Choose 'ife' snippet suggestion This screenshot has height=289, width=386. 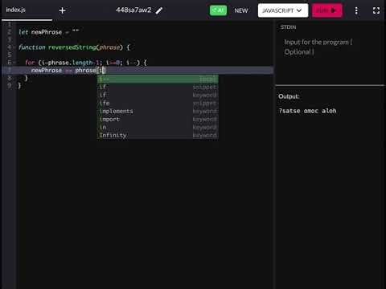point(158,103)
